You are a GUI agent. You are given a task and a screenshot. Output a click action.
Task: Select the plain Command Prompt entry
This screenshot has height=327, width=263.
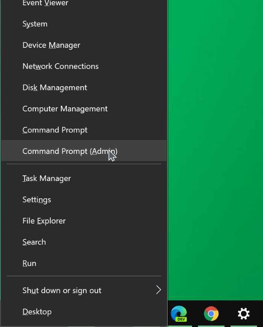click(x=84, y=130)
